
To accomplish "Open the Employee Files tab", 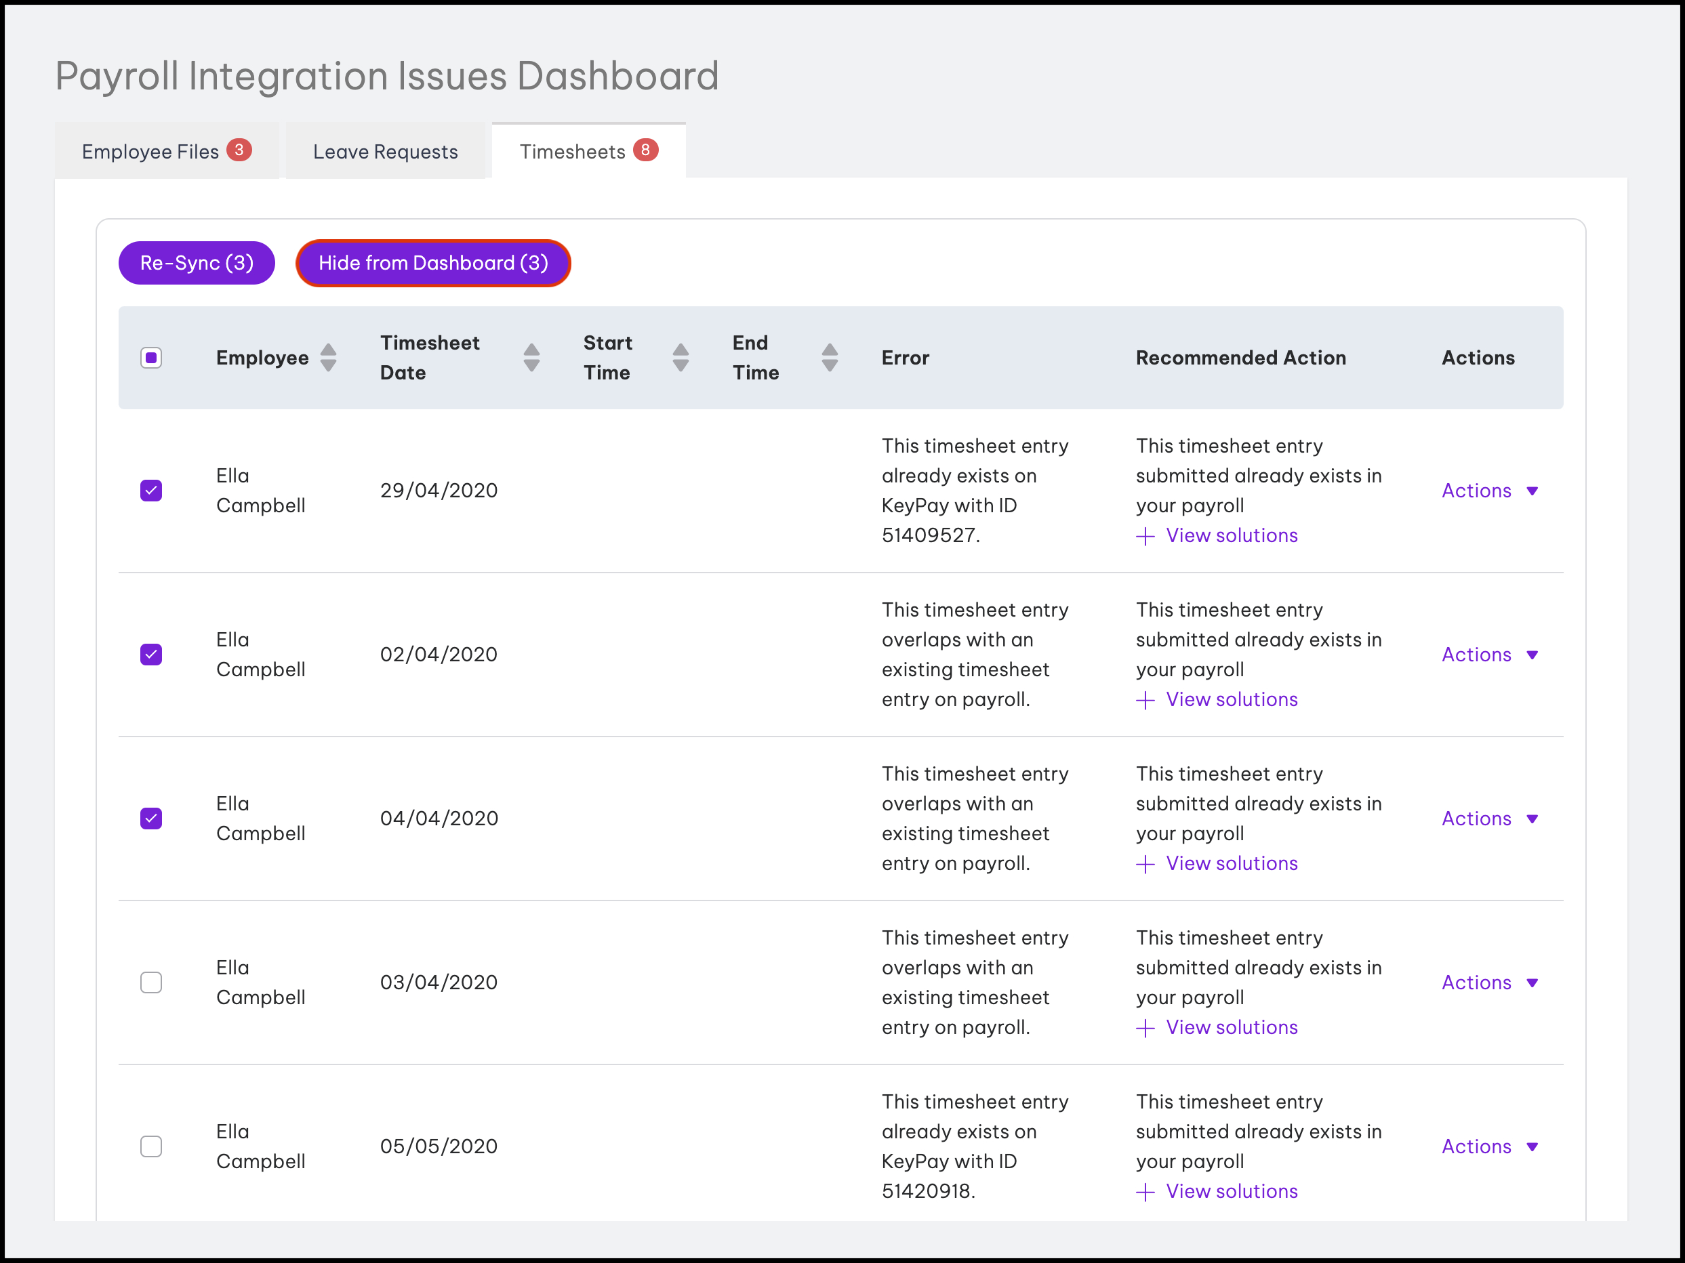I will point(151,152).
